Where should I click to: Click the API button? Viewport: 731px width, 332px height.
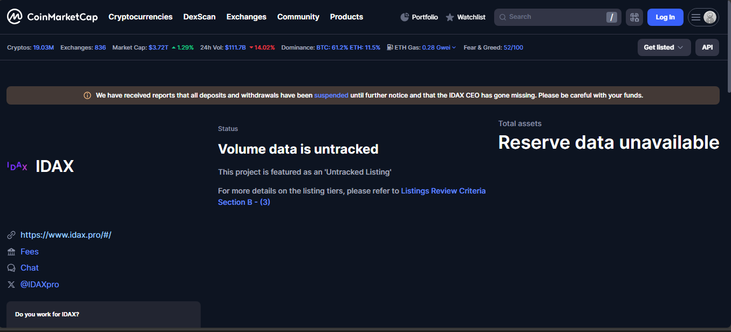coord(707,47)
